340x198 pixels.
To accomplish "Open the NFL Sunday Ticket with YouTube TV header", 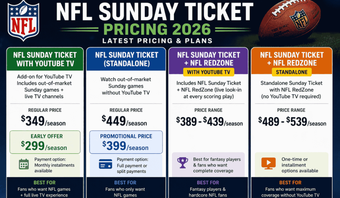I will coord(45,59).
